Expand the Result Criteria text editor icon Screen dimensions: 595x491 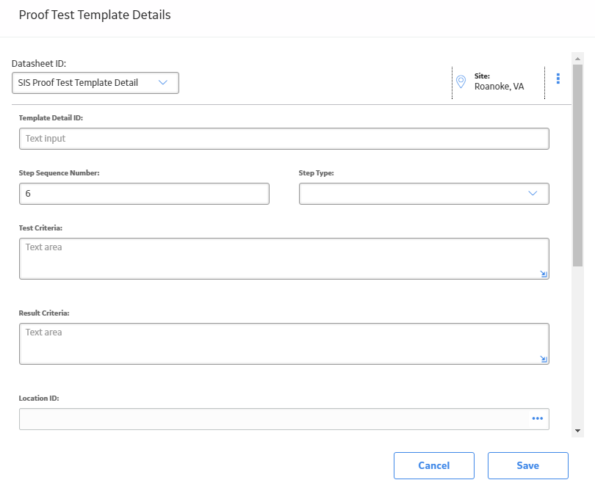click(544, 359)
